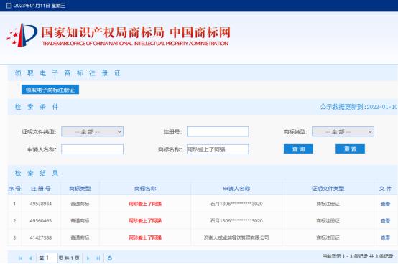Click 商标注册证 cell in row 3

(328, 237)
